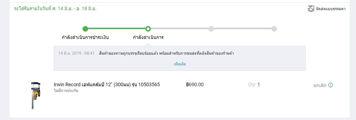Viewport: 356px width, 120px height.
Task: Click the third gray progress step dot
Action: [211, 29]
